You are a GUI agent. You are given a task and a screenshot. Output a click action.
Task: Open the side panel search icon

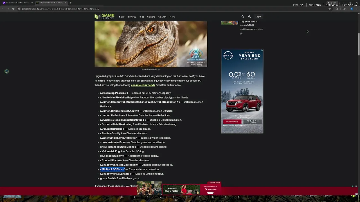point(344,9)
